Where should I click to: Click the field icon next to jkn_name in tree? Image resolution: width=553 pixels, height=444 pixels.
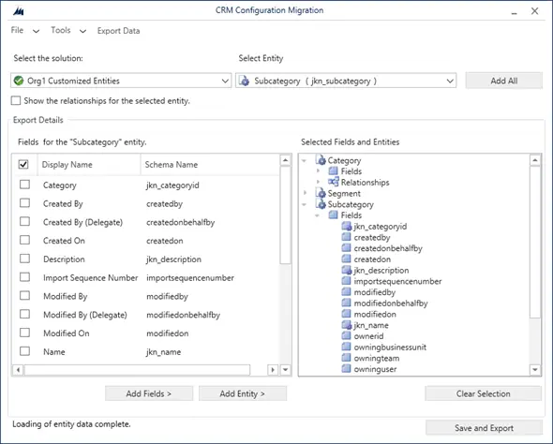click(x=347, y=325)
